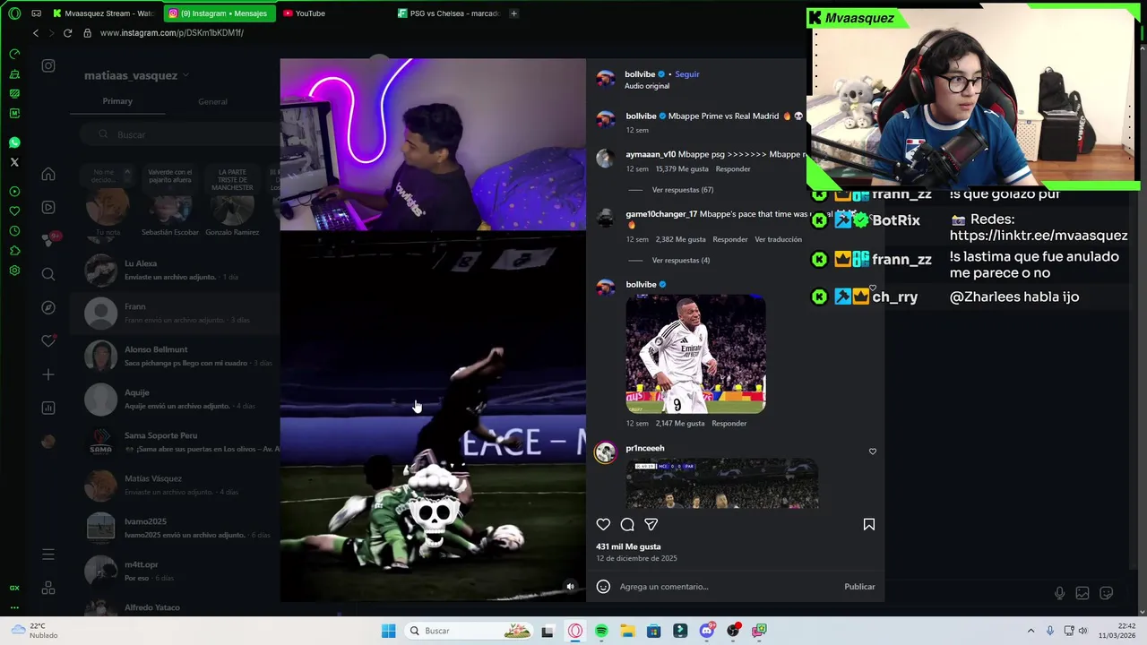Expand 'Ver respuestas (4)' replies
Image resolution: width=1147 pixels, height=645 pixels.
(x=681, y=261)
